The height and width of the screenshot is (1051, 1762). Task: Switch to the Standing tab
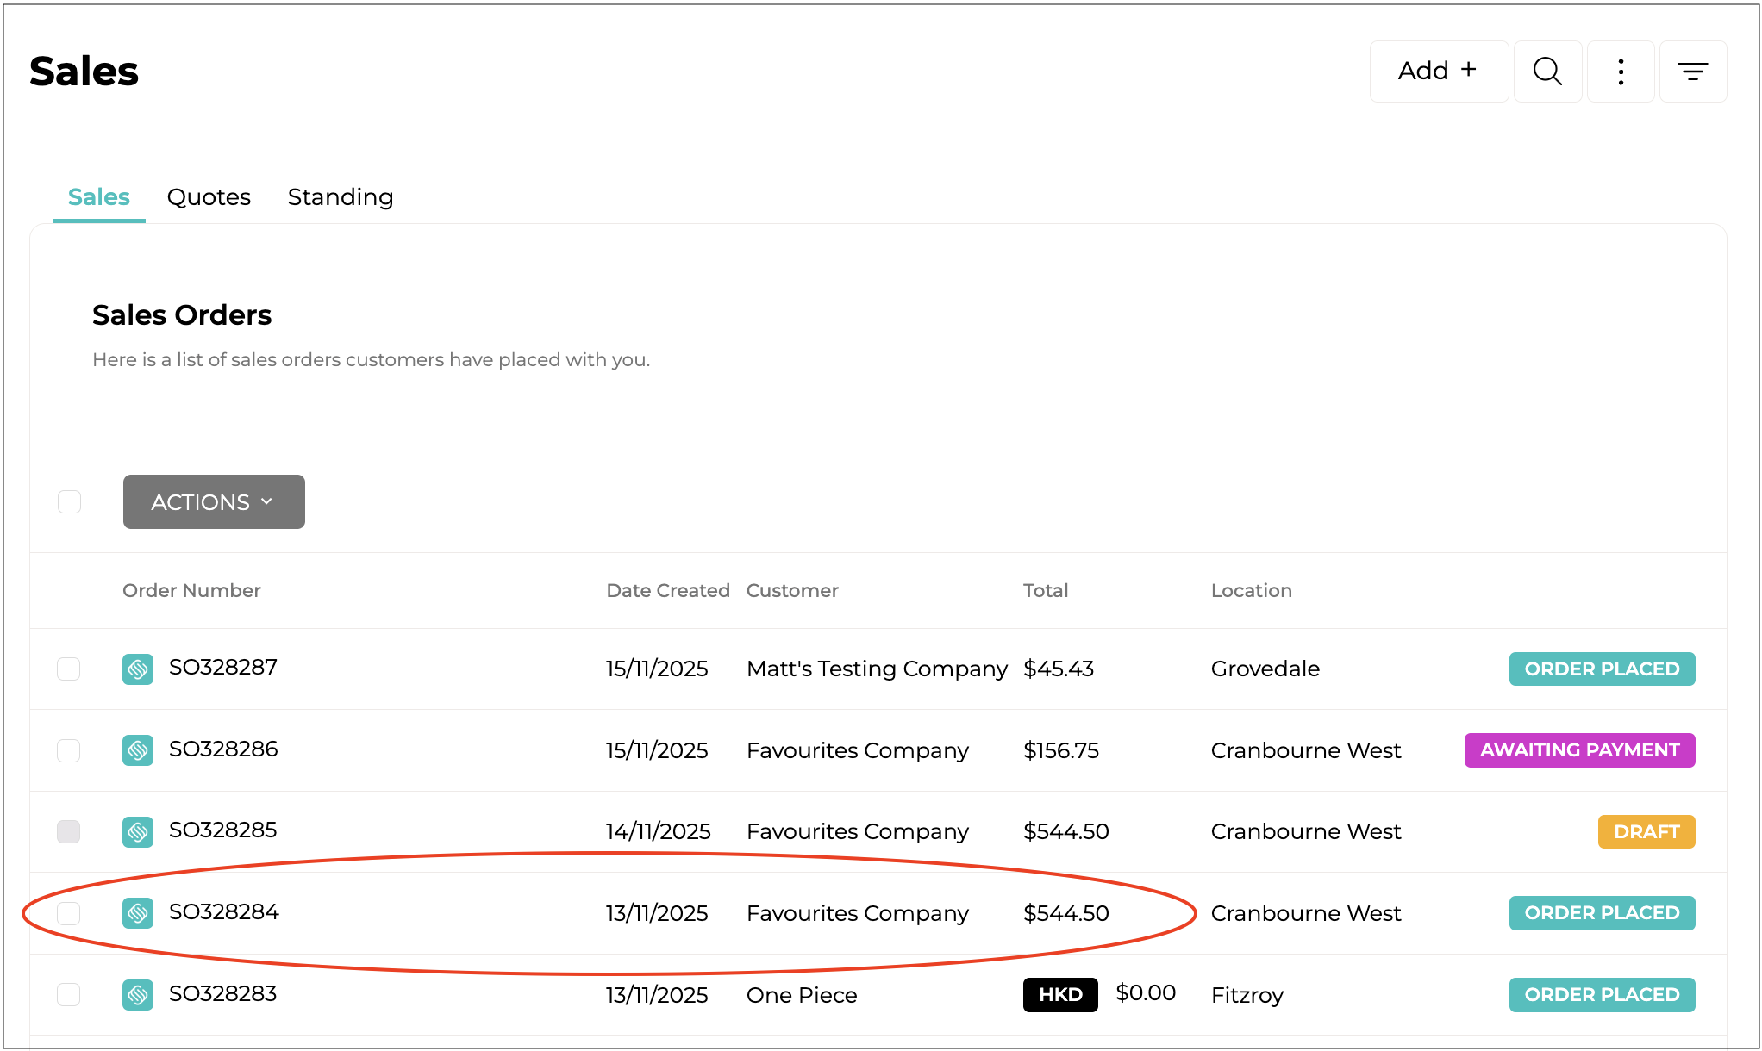(x=340, y=197)
